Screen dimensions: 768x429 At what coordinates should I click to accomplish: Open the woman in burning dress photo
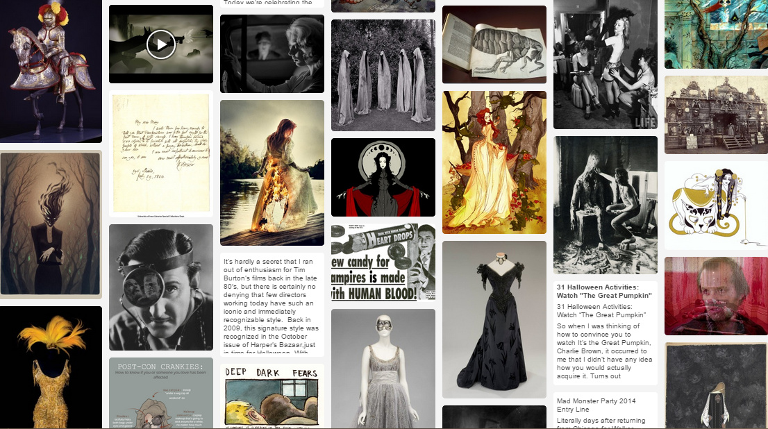point(272,172)
